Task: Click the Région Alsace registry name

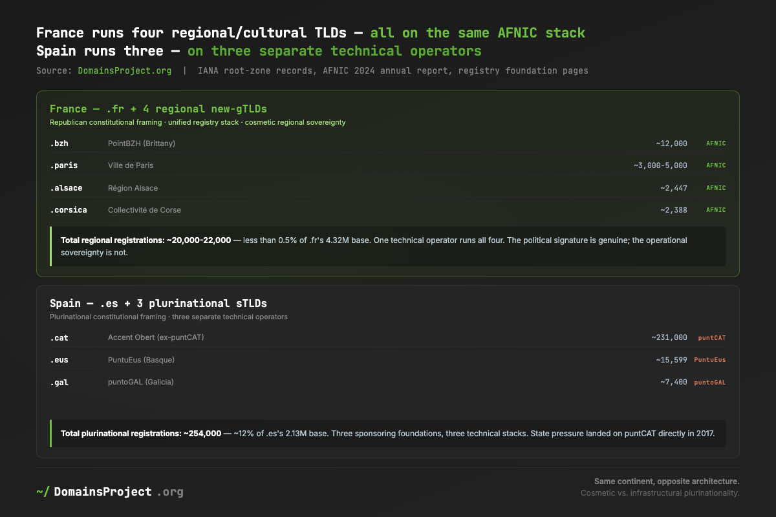Action: coord(133,188)
